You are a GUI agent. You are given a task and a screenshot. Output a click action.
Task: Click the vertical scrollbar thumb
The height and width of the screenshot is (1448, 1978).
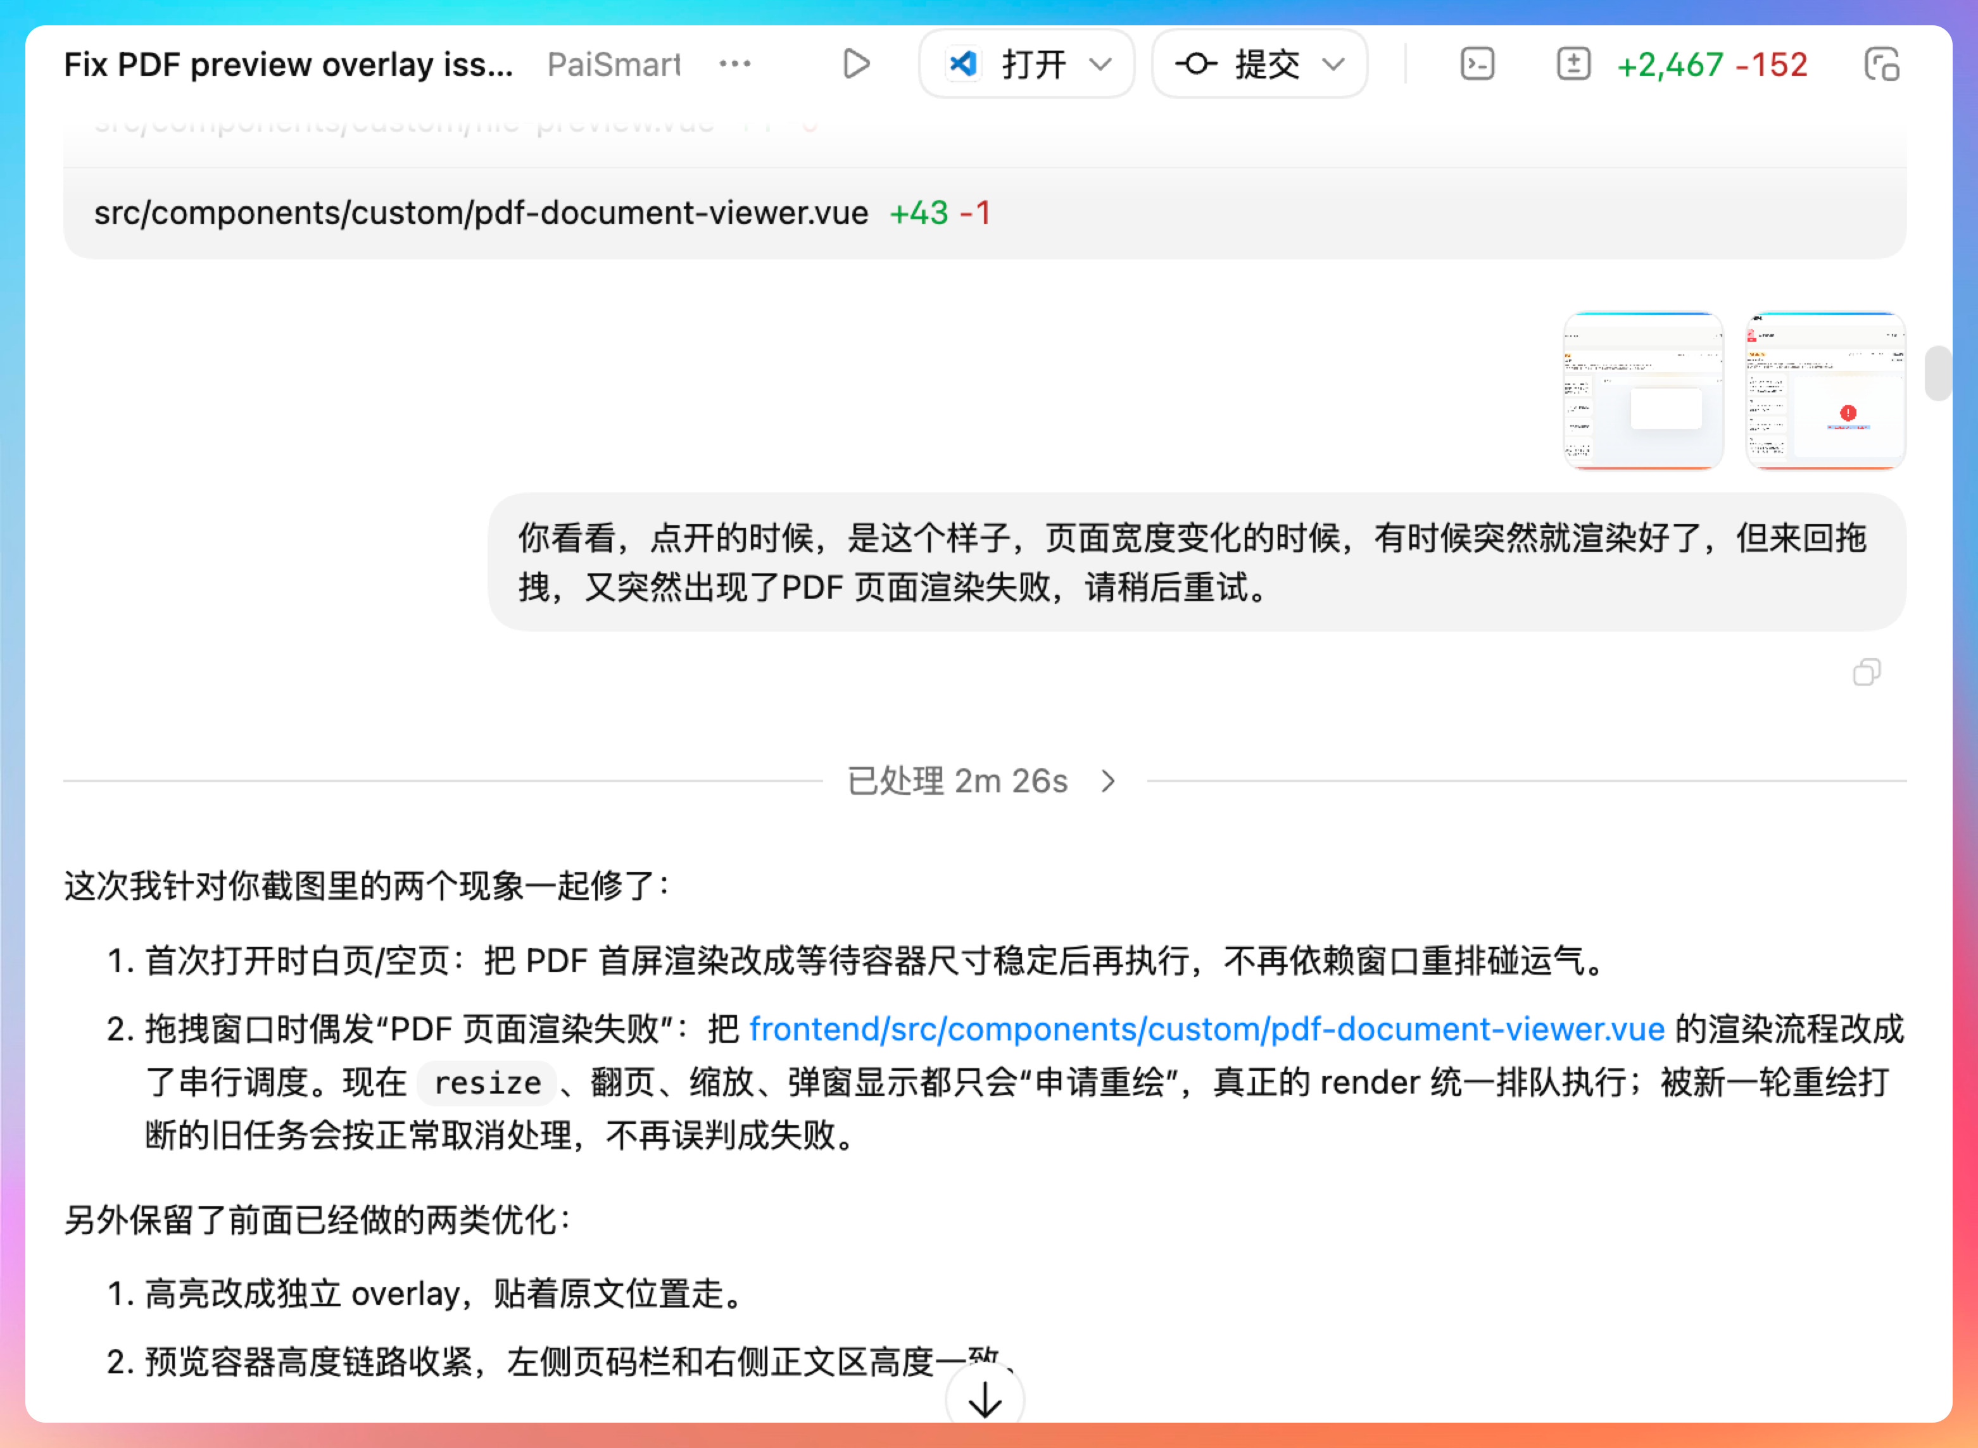click(x=1937, y=373)
